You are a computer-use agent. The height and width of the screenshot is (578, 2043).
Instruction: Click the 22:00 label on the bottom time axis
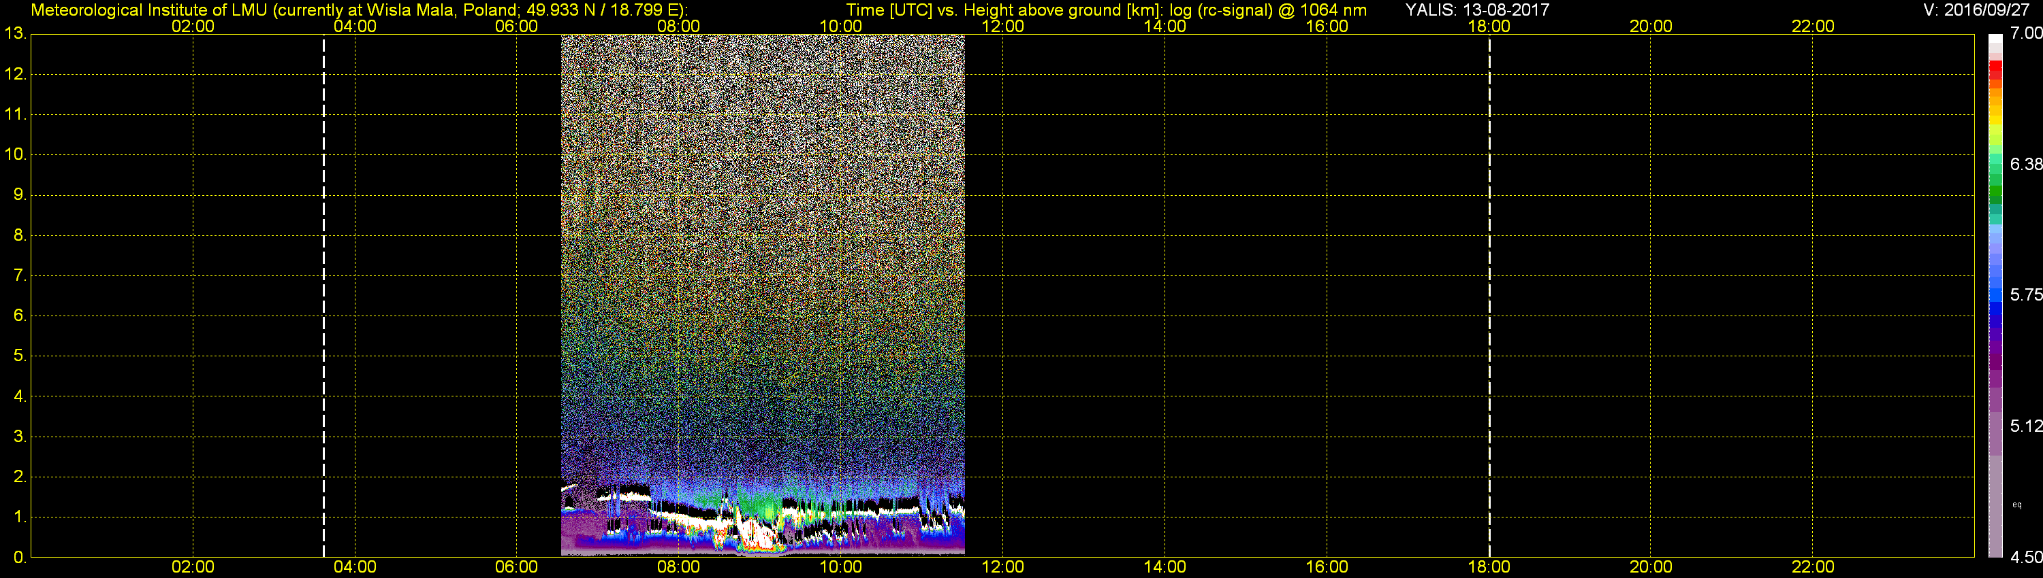(1813, 567)
